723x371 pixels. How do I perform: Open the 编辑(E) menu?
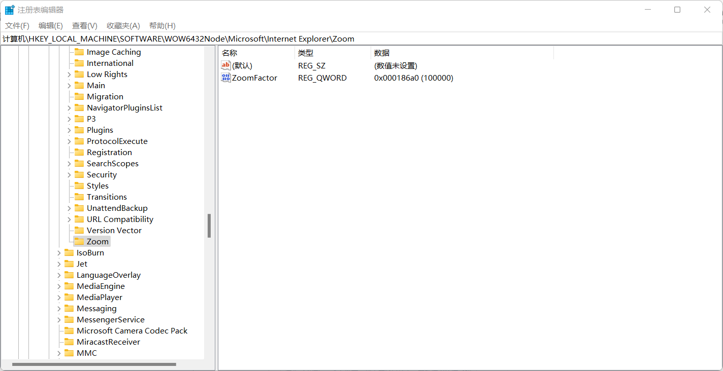51,25
